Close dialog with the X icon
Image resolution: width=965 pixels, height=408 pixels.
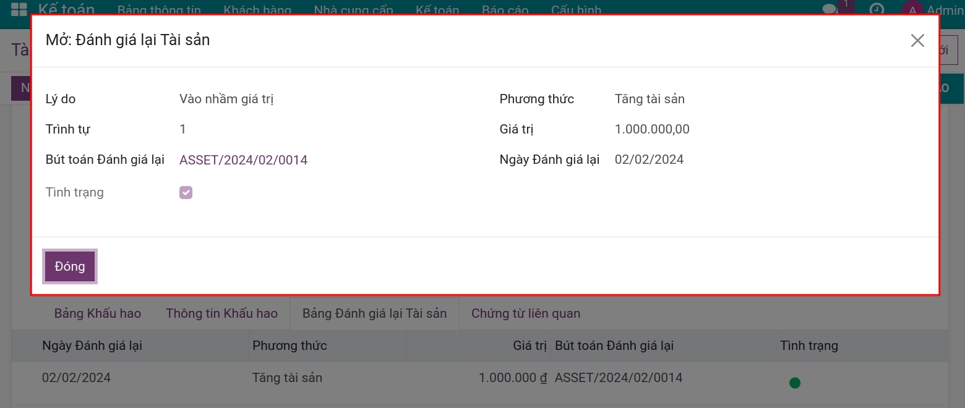917,41
